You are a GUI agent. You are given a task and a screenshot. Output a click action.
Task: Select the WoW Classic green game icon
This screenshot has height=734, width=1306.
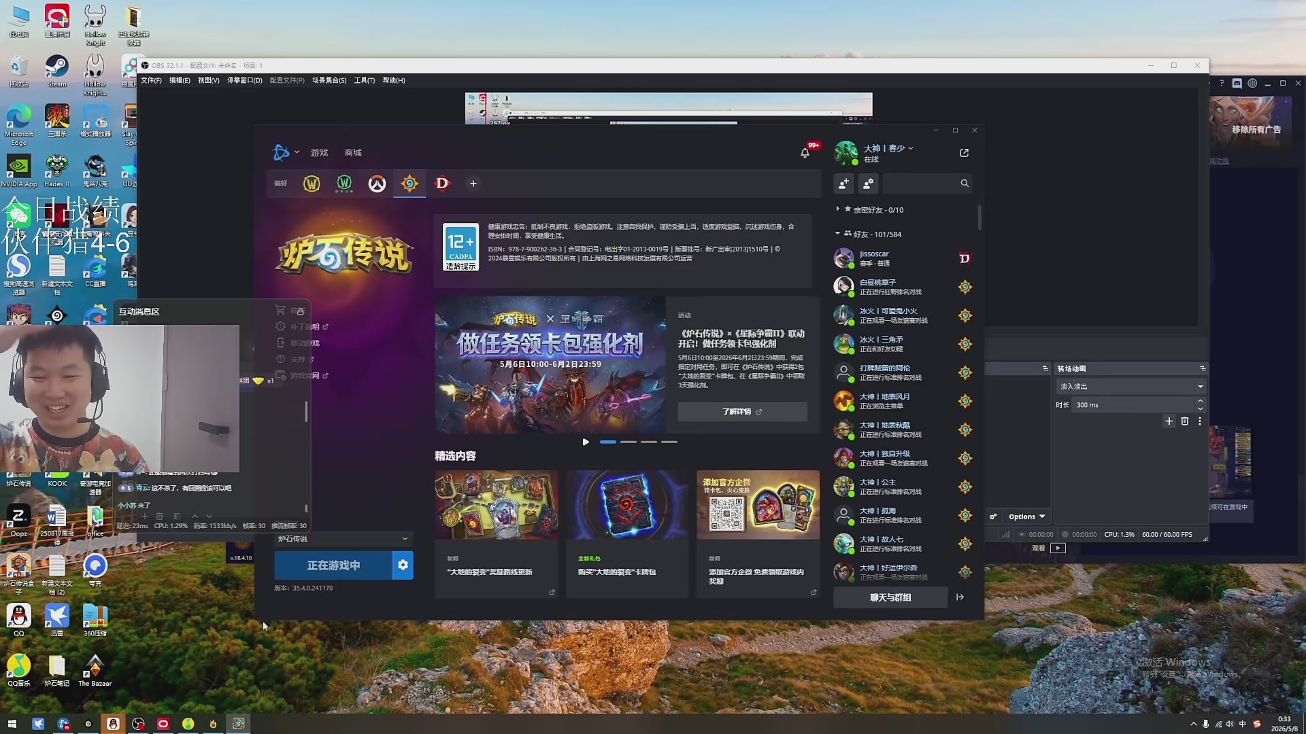pos(344,183)
